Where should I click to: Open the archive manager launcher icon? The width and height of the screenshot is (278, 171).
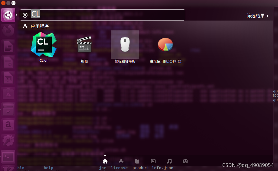(8, 109)
